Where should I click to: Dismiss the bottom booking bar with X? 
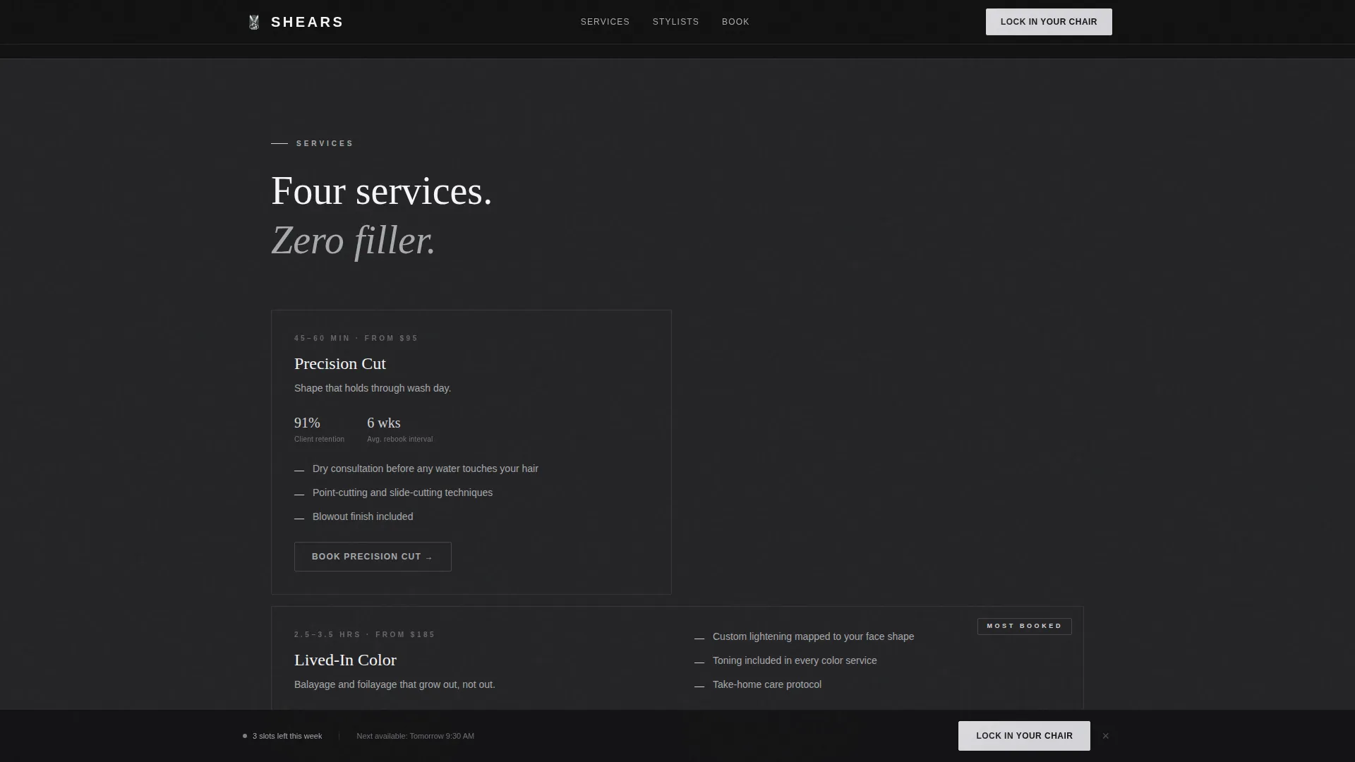pos(1106,736)
